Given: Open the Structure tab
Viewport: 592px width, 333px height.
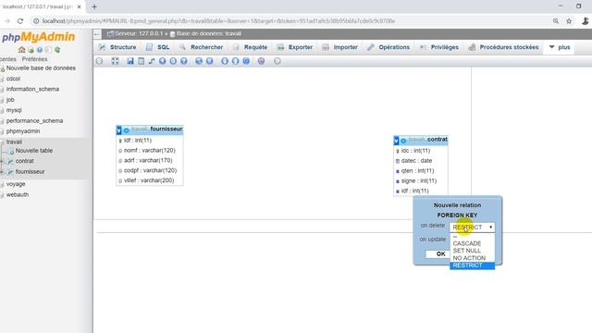Looking at the screenshot, I should coord(117,47).
